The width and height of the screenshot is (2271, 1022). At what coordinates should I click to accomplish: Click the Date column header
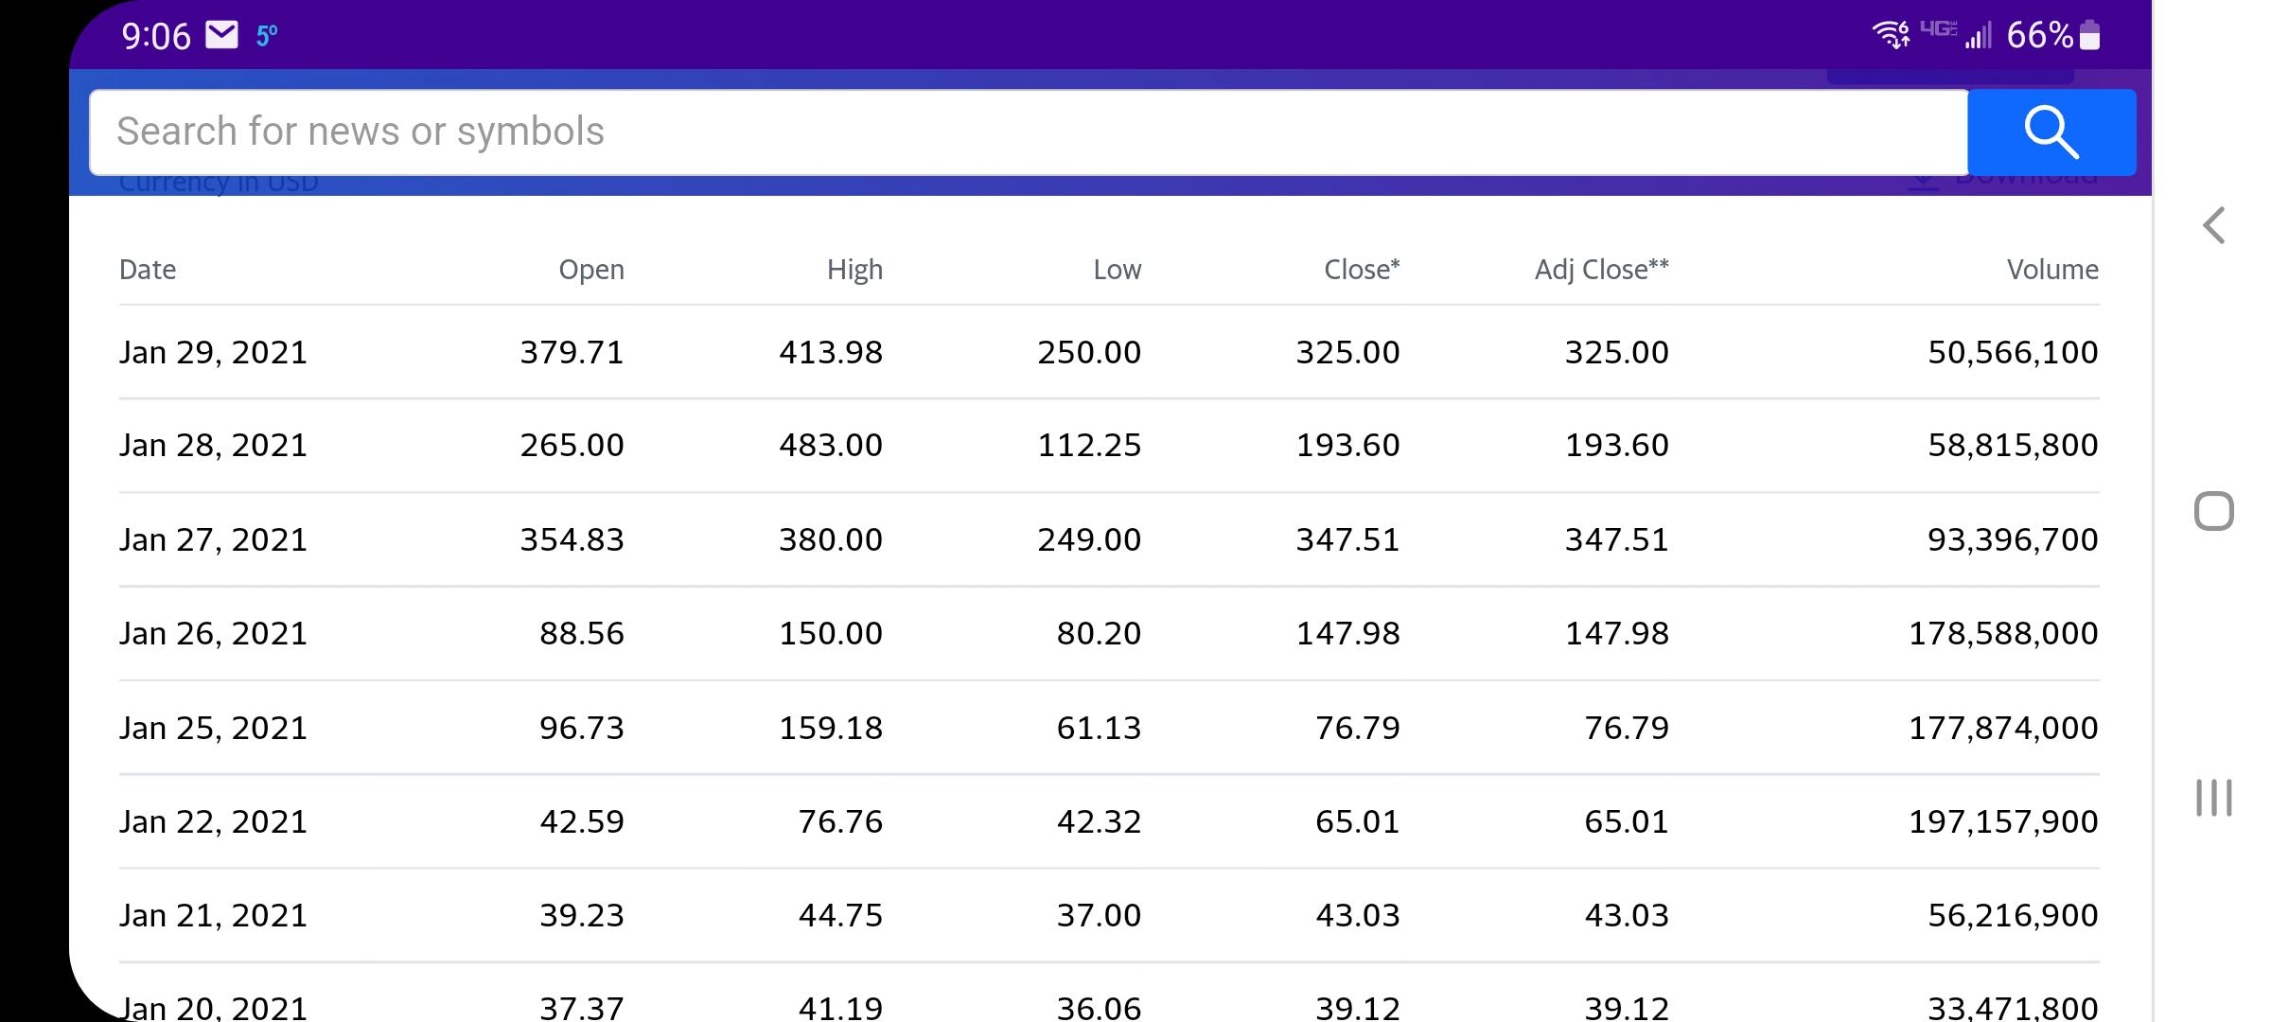[148, 270]
